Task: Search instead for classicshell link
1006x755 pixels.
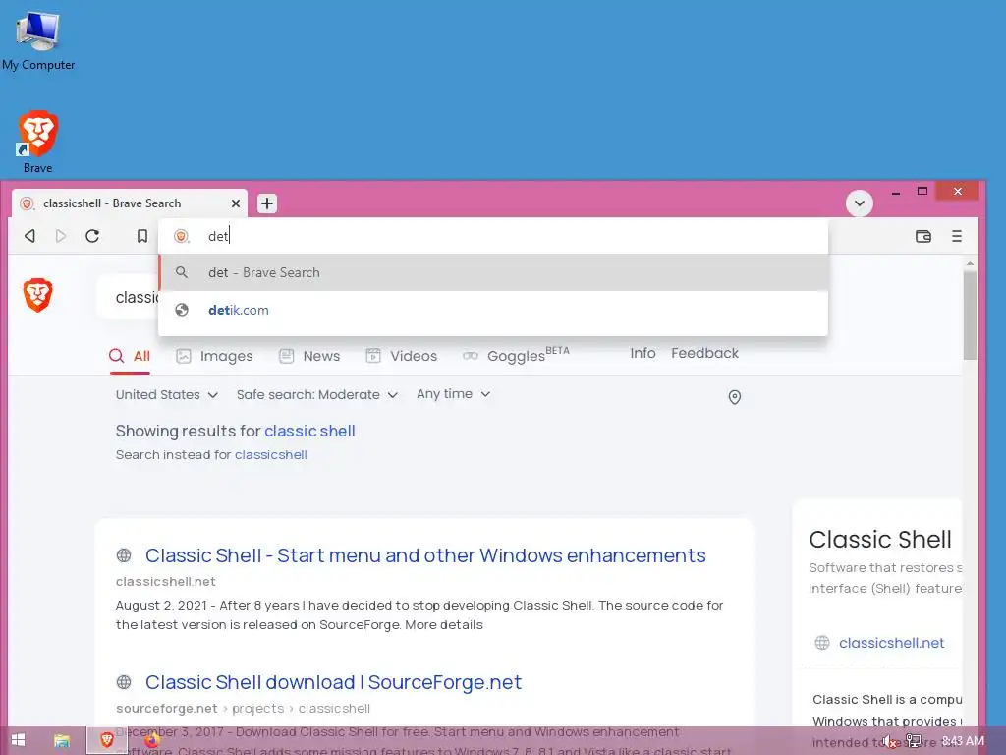Action: point(271,454)
